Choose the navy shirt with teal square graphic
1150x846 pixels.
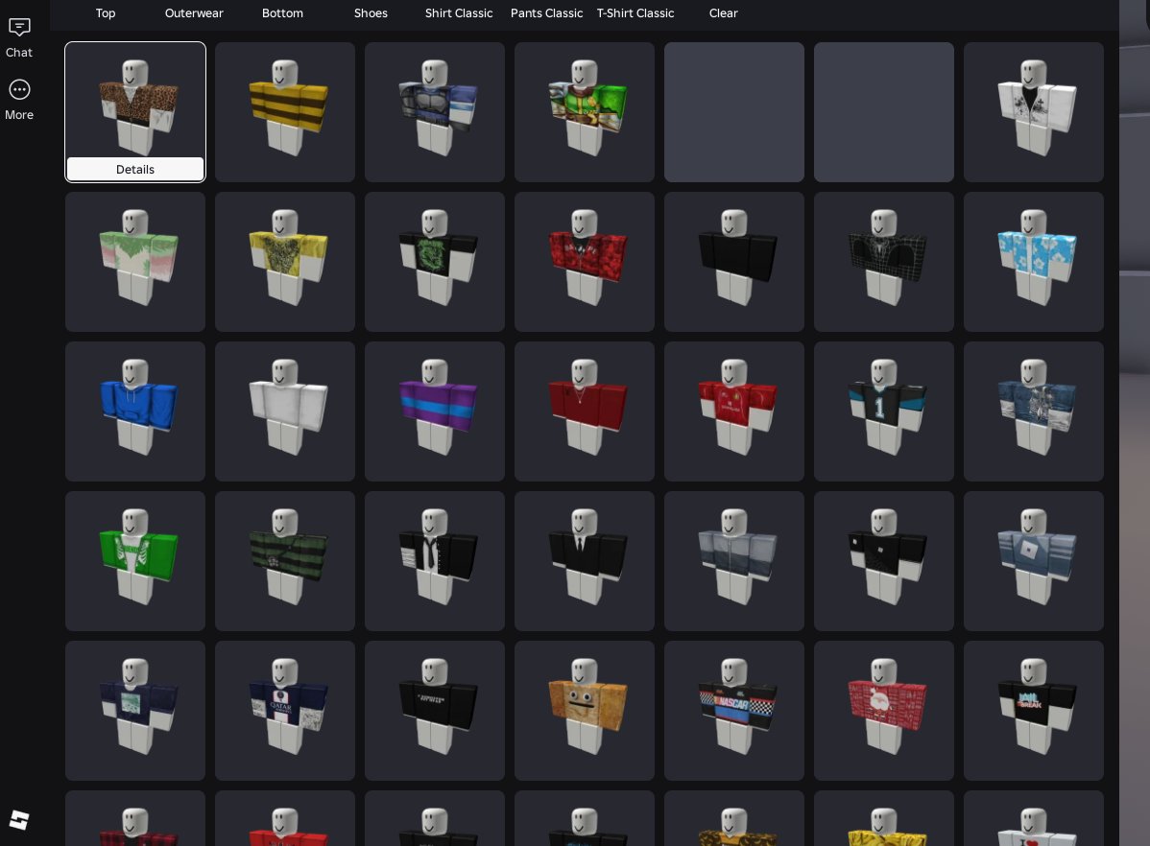point(135,711)
